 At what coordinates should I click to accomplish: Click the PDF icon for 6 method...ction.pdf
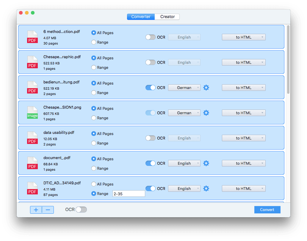[32, 37]
